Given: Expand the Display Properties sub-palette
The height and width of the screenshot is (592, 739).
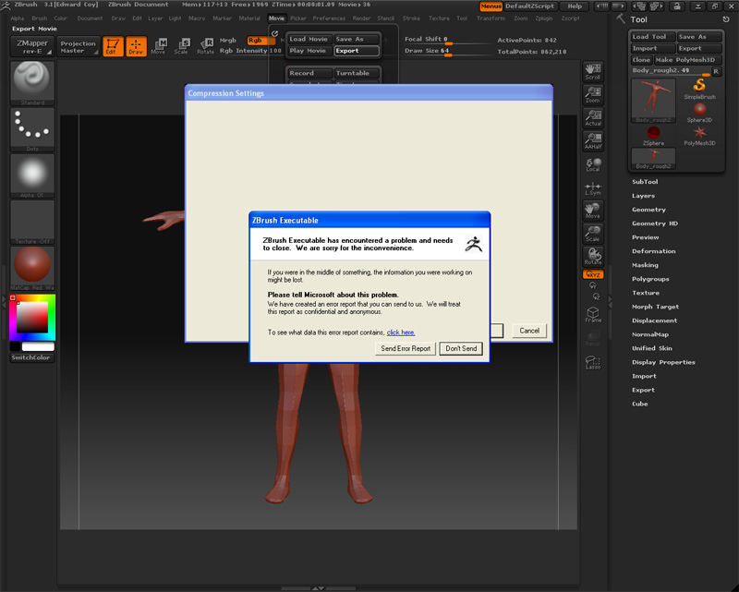Looking at the screenshot, I should point(663,362).
